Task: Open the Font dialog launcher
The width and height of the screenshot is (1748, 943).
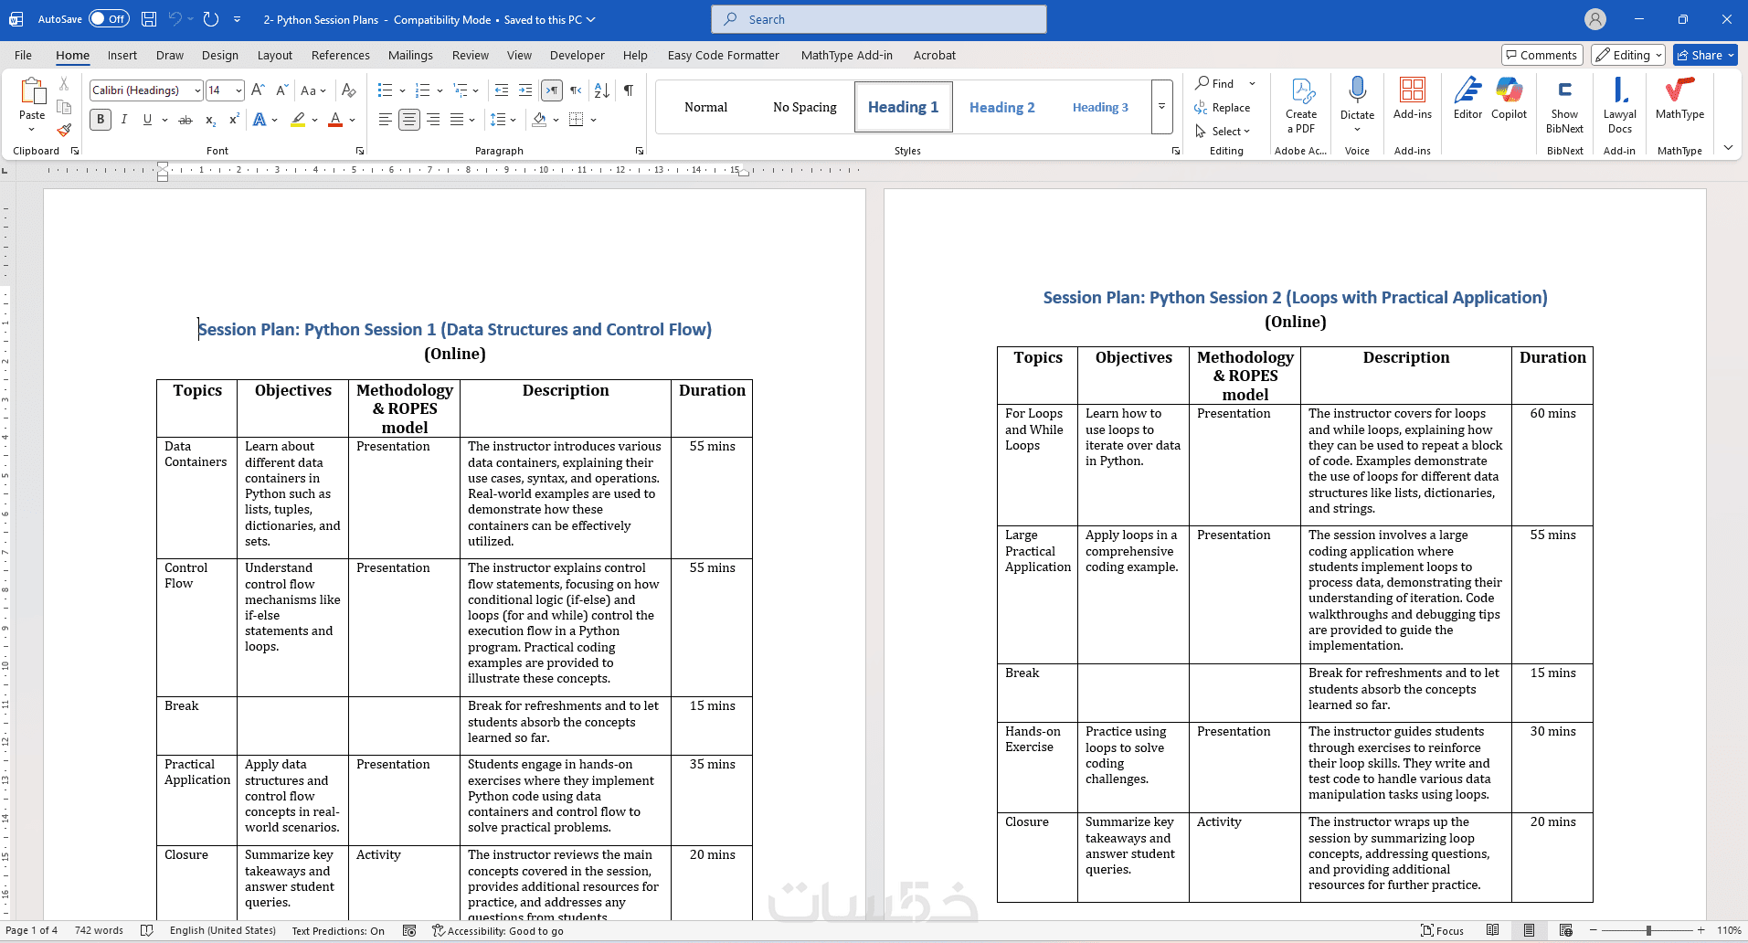Action: (x=360, y=151)
